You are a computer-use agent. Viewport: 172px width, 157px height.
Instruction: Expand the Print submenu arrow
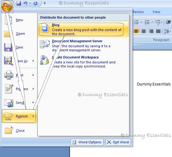[x=33, y=75]
